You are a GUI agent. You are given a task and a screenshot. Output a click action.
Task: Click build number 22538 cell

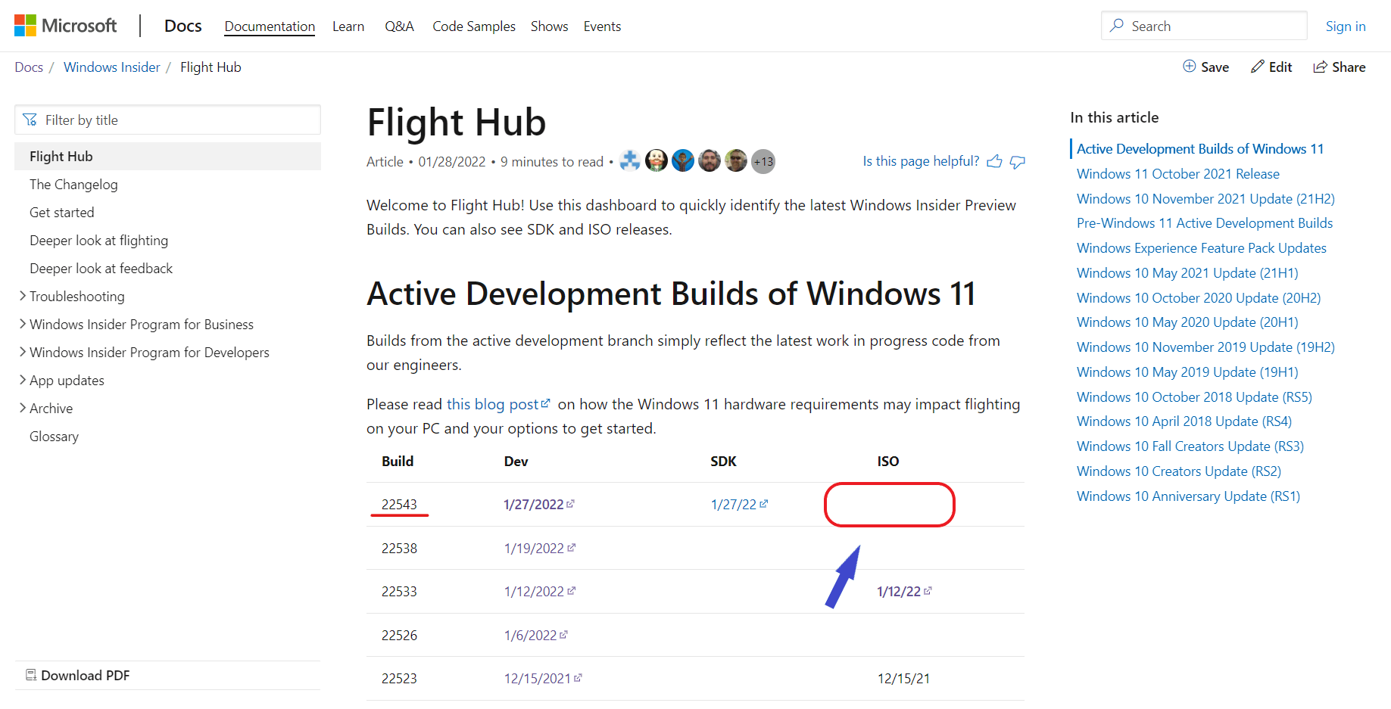(x=399, y=548)
